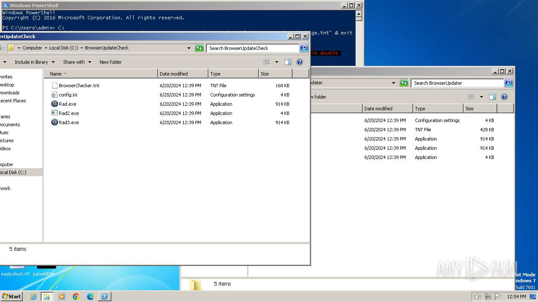Screen dimensions: 538x302
Task: Launch Microsoft Edge from taskbar
Action: [90, 297]
